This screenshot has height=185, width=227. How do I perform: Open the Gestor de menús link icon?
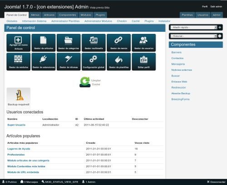118,43
